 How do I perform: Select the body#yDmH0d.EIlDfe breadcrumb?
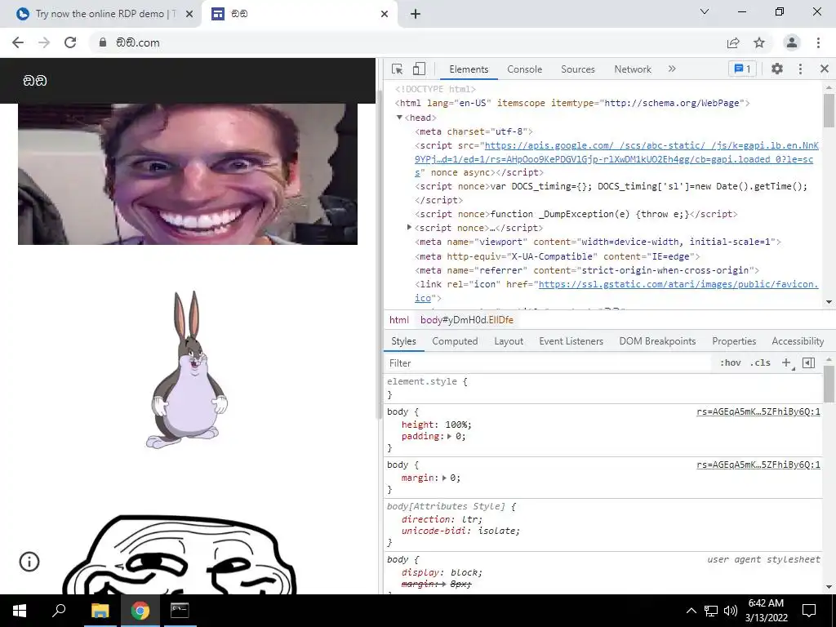466,320
